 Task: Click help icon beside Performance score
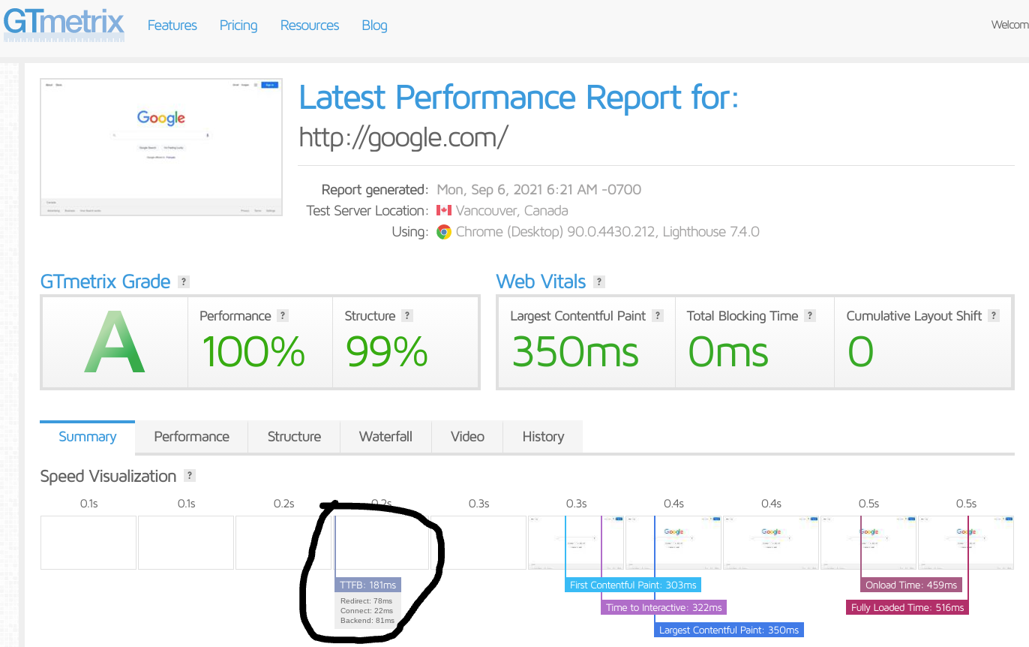pyautogui.click(x=283, y=316)
